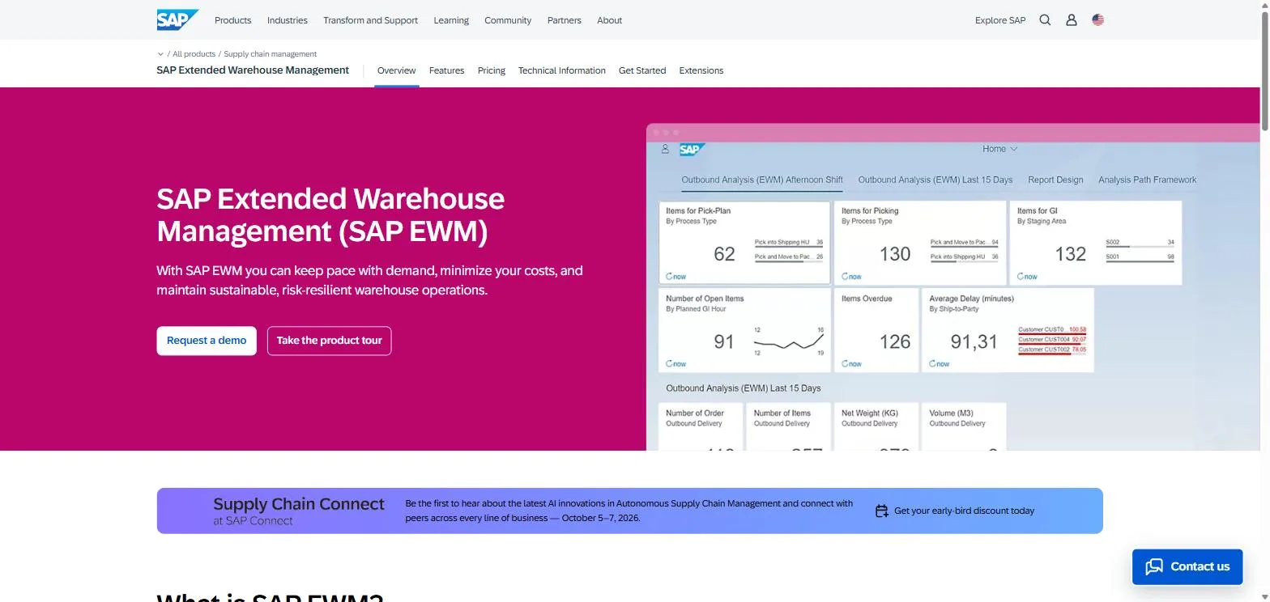Go to Supply chain management breadcrumb

271,54
